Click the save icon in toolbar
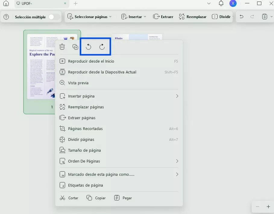Viewport: 274px width, 214px height. [x=265, y=17]
